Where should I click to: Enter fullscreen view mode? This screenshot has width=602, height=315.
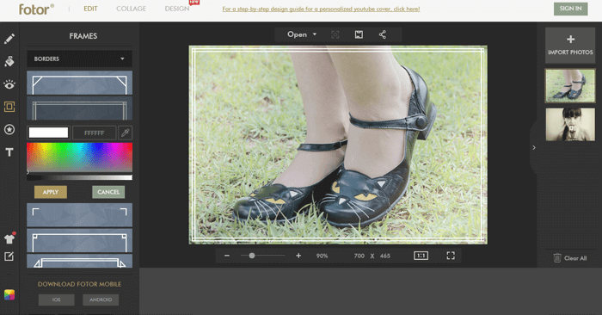451,256
